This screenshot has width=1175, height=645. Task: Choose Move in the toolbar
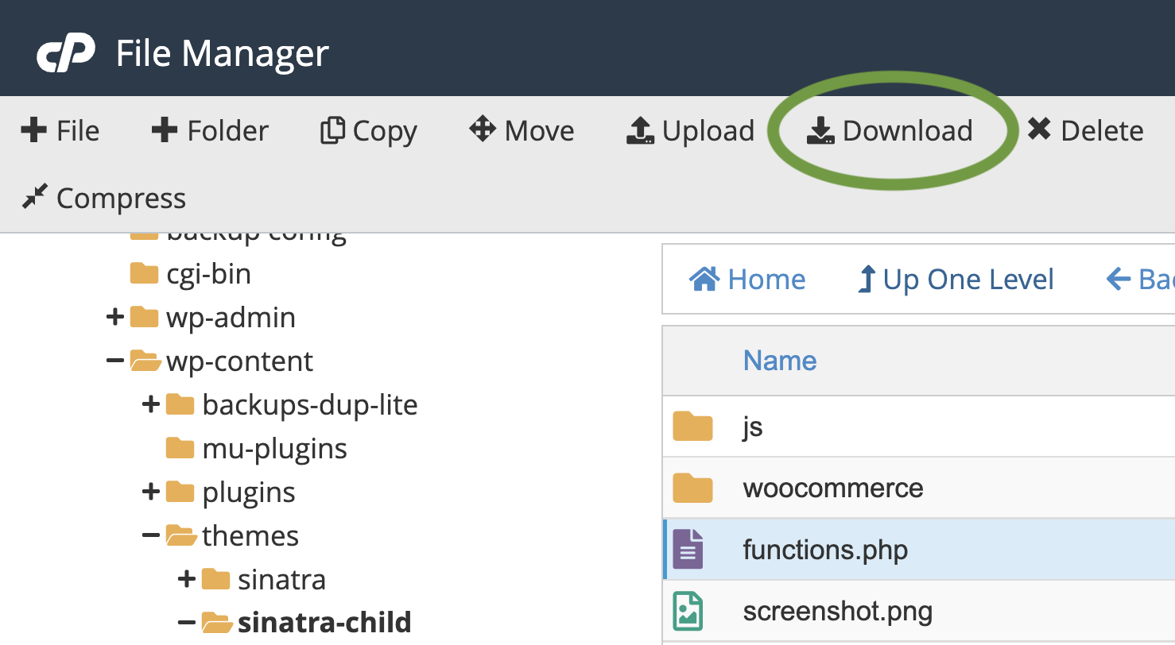(522, 130)
